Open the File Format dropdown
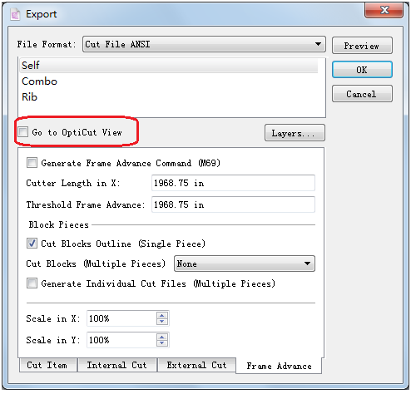 tap(204, 44)
